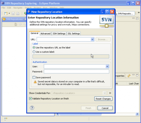Maximize the bottom Properties panel

coord(137,75)
